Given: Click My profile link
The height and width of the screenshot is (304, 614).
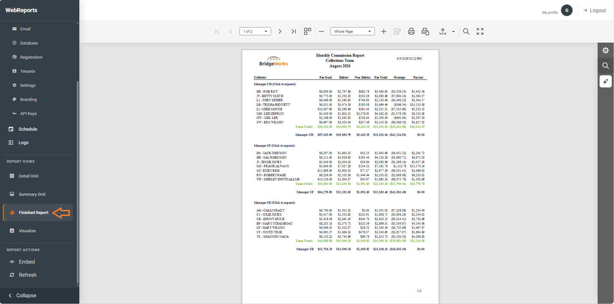Looking at the screenshot, I should pyautogui.click(x=550, y=12).
